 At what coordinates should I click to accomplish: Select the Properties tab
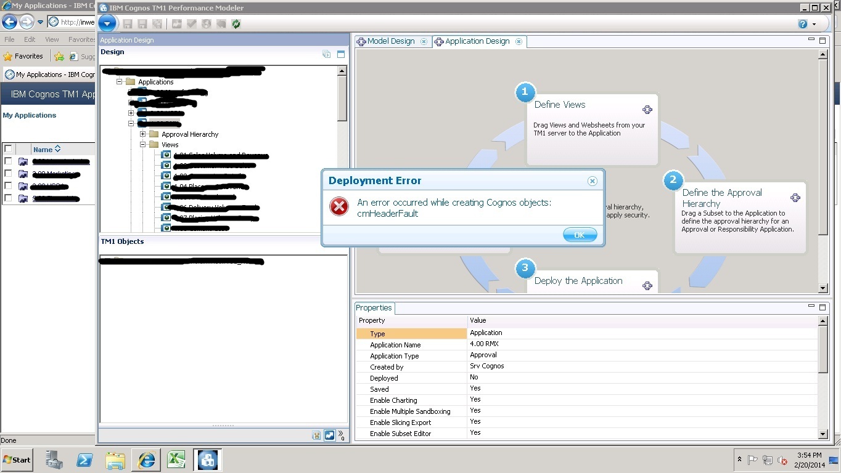(x=374, y=308)
